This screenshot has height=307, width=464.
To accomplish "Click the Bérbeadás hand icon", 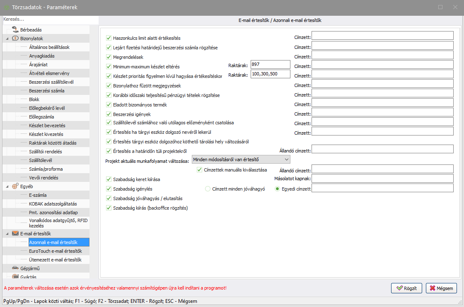I will pos(15,30).
